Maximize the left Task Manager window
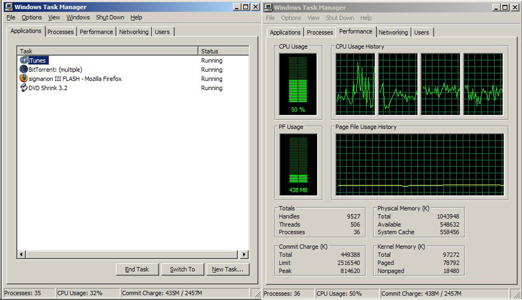Viewport: 522px width, 300px height. [x=246, y=7]
